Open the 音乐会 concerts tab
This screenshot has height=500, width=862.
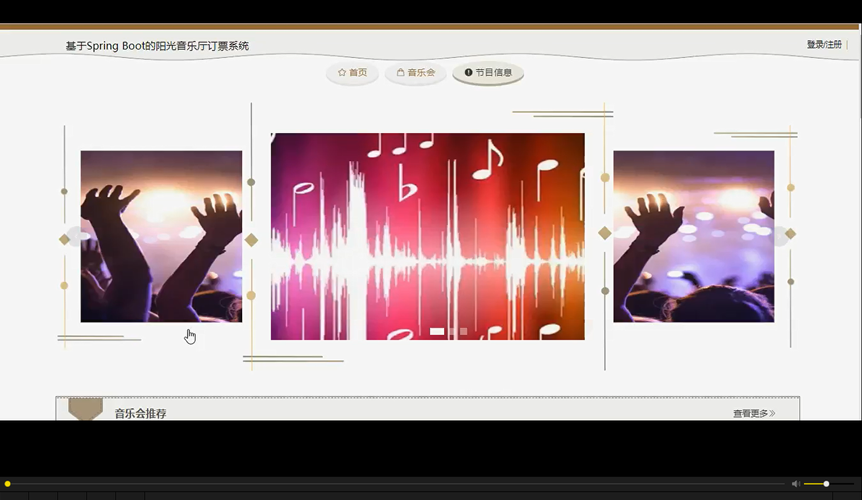[416, 73]
